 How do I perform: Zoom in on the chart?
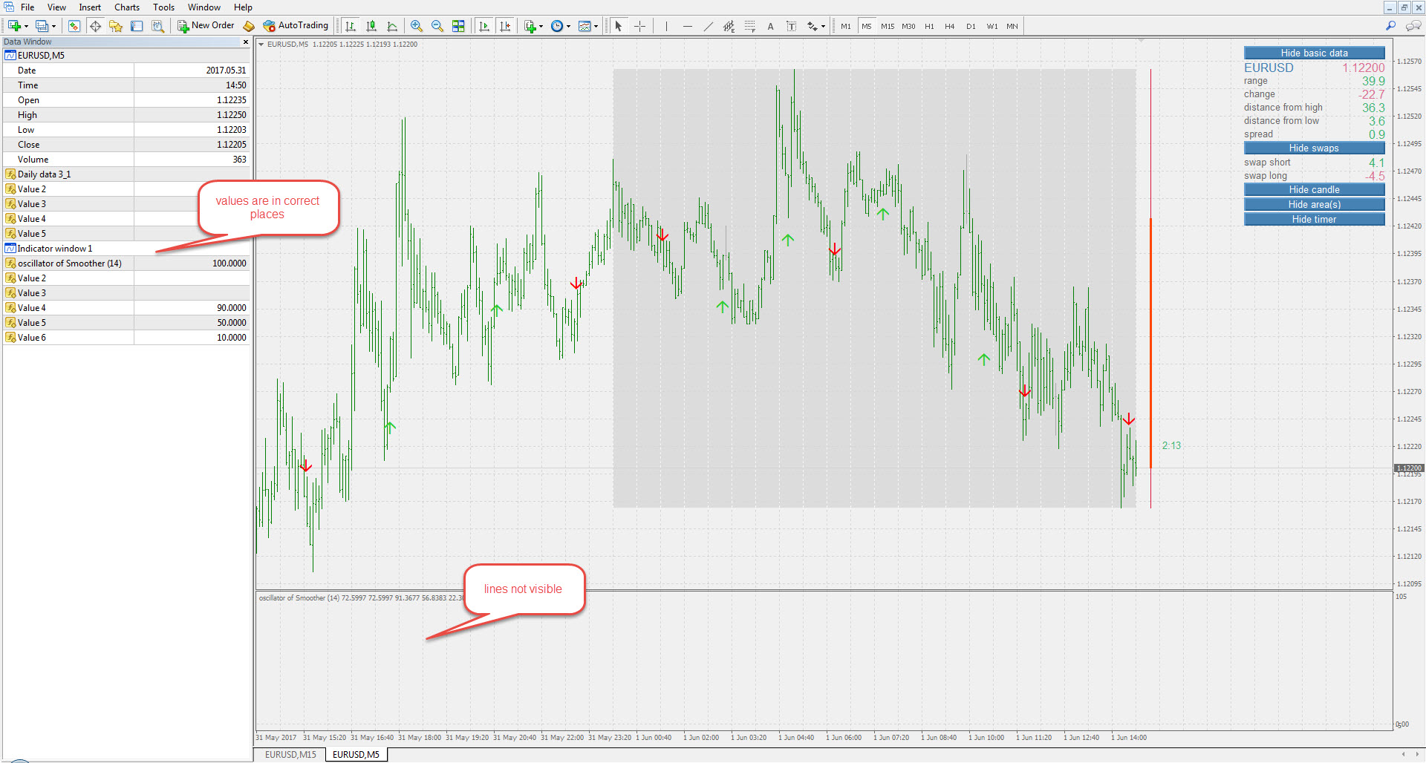[x=417, y=26]
